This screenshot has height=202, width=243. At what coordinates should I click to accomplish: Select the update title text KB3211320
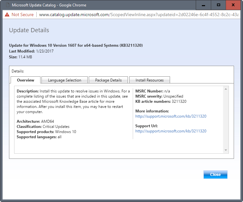click(x=76, y=45)
